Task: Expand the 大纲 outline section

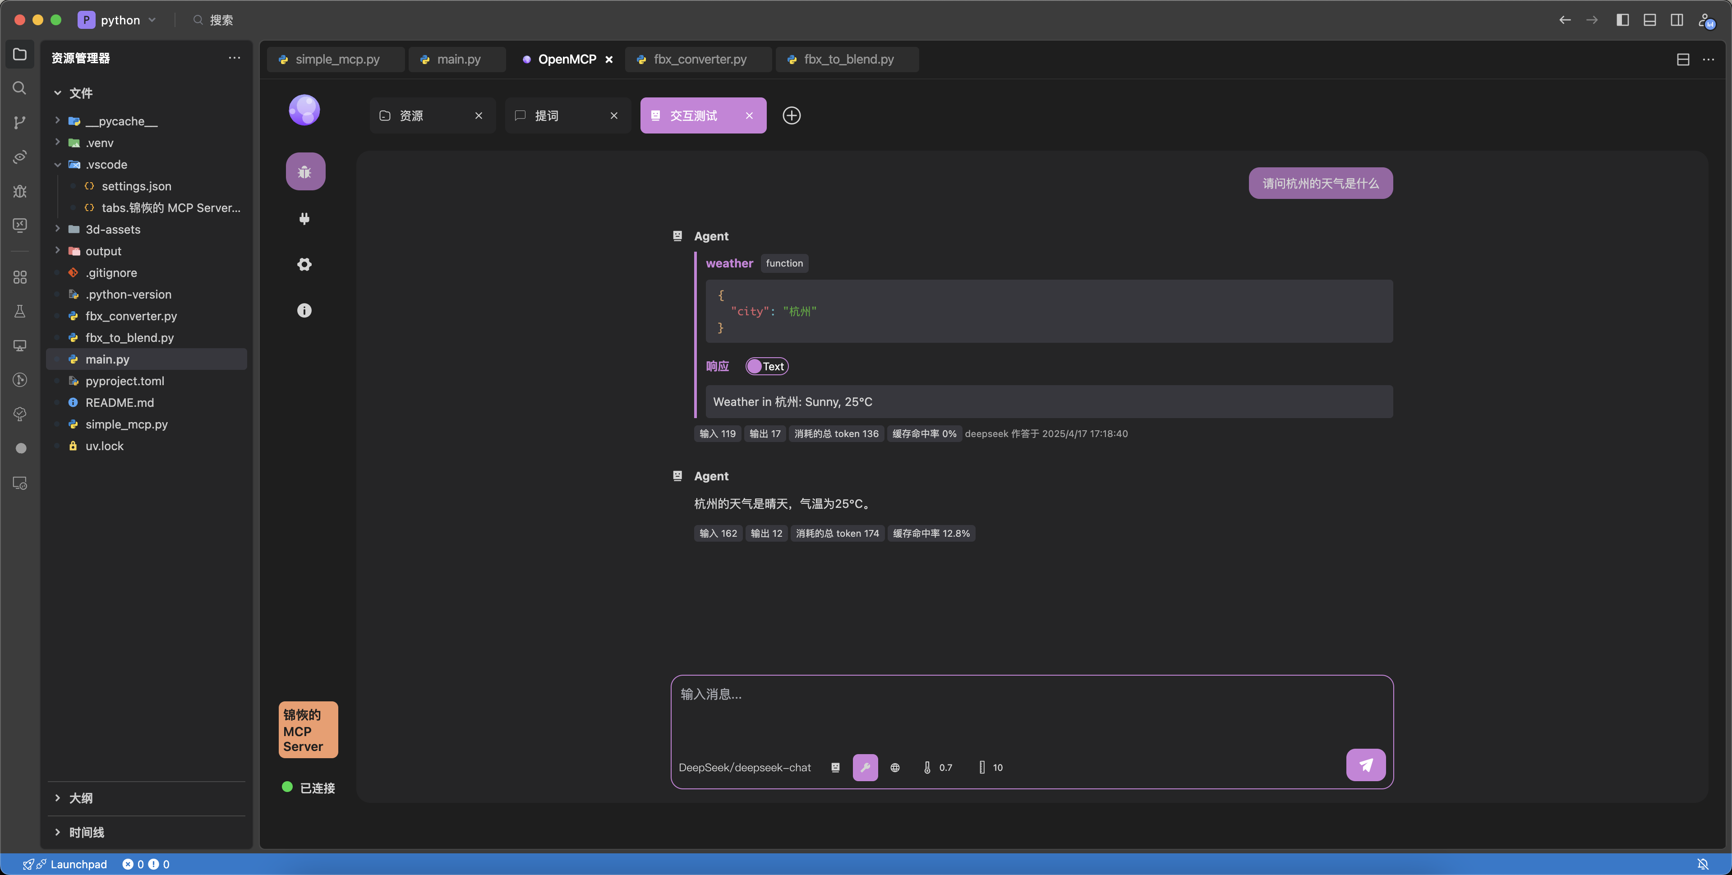Action: pos(81,798)
